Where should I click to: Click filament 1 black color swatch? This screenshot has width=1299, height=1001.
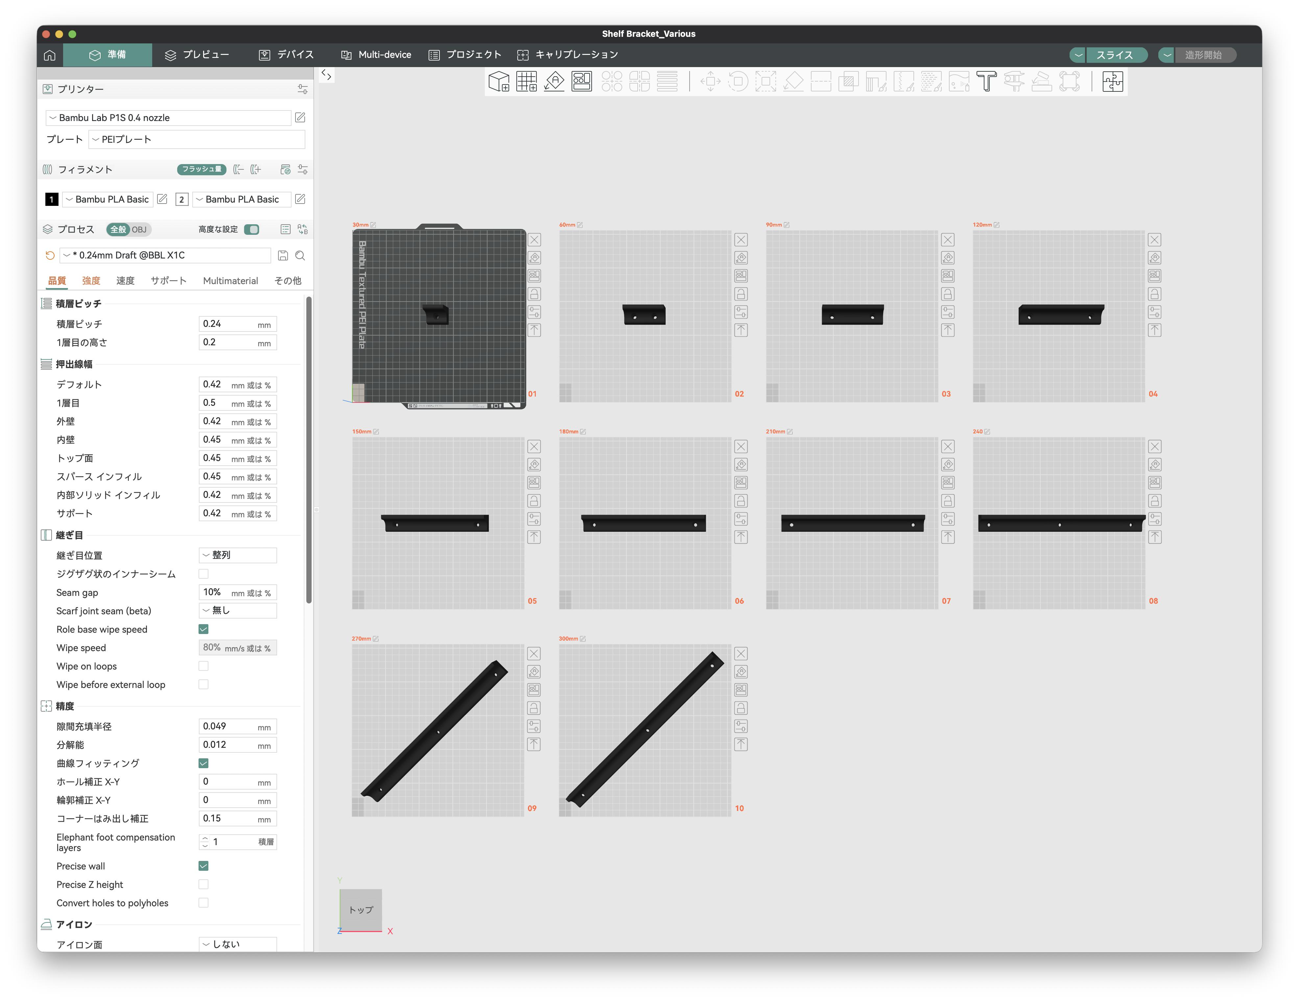click(52, 199)
